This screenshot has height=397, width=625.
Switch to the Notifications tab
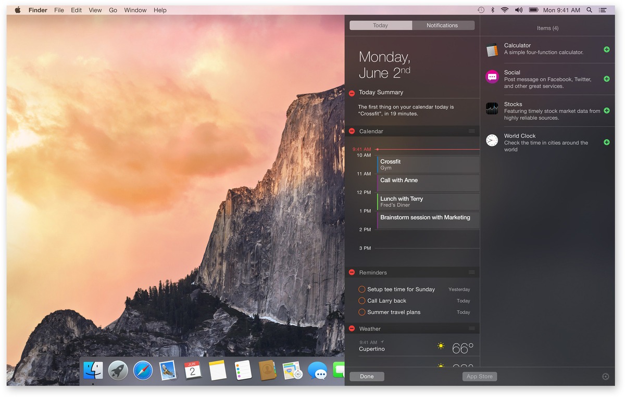coord(442,25)
